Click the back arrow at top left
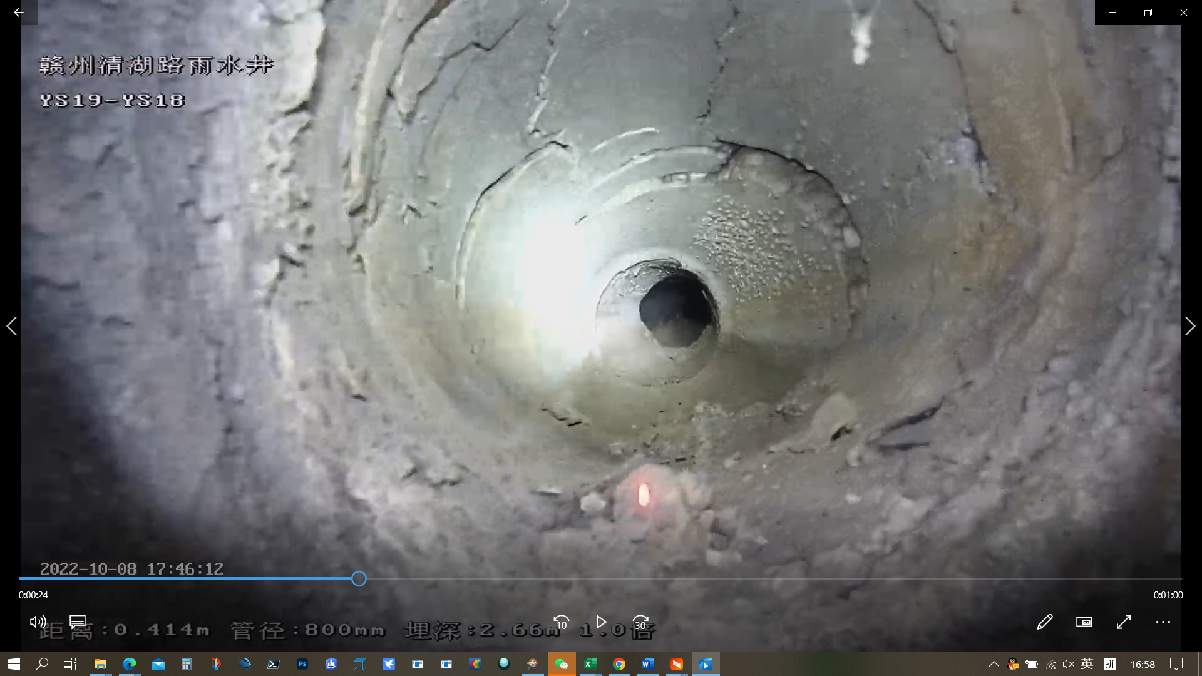This screenshot has width=1202, height=676. [x=19, y=12]
